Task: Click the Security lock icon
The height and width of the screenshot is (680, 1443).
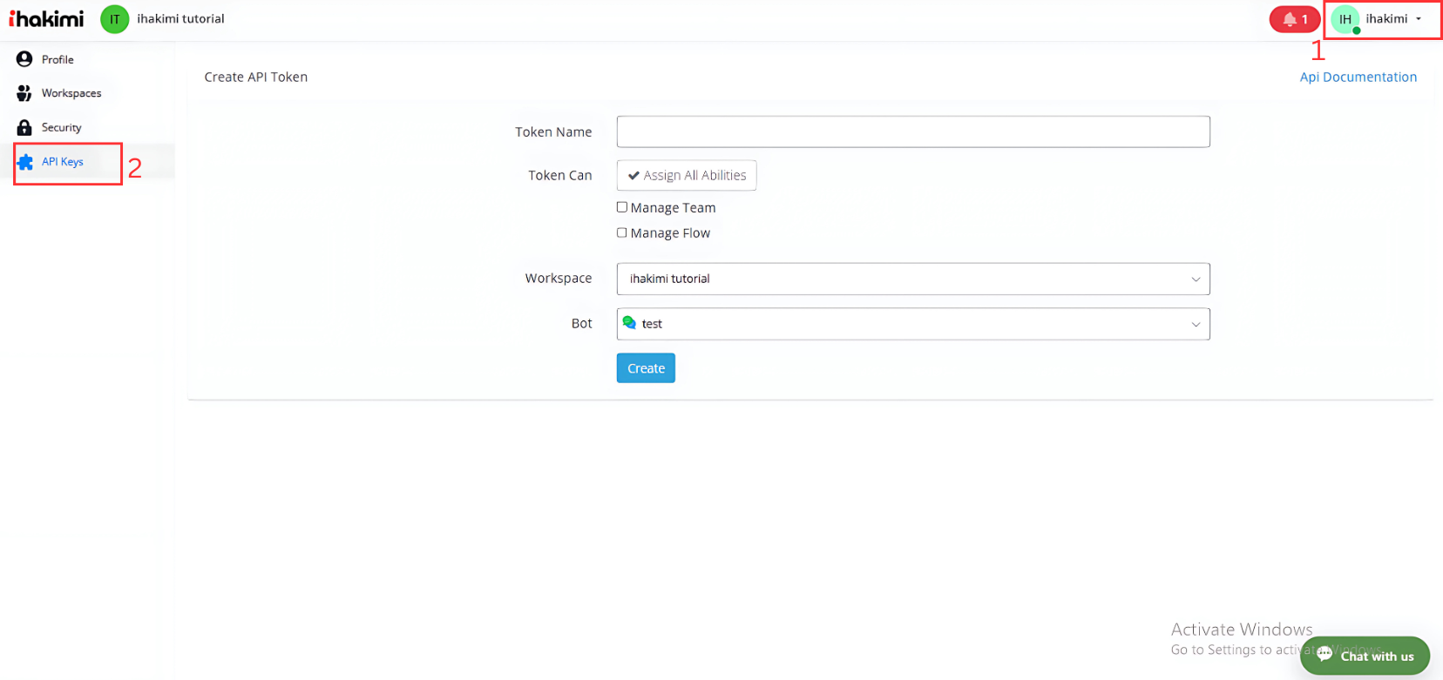Action: pyautogui.click(x=24, y=127)
